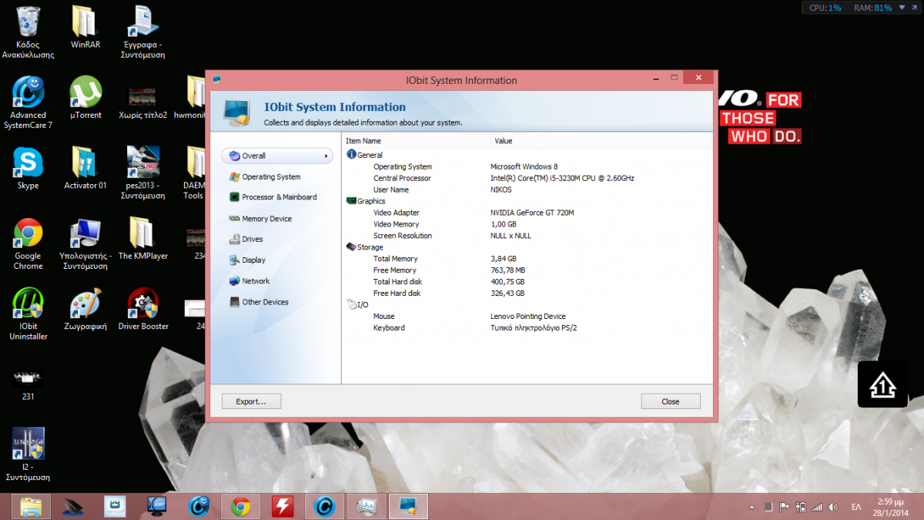
Task: Open the Recycle Bin (Κάδος Ανακύκλωσης) desktop icon
Action: pos(28,33)
